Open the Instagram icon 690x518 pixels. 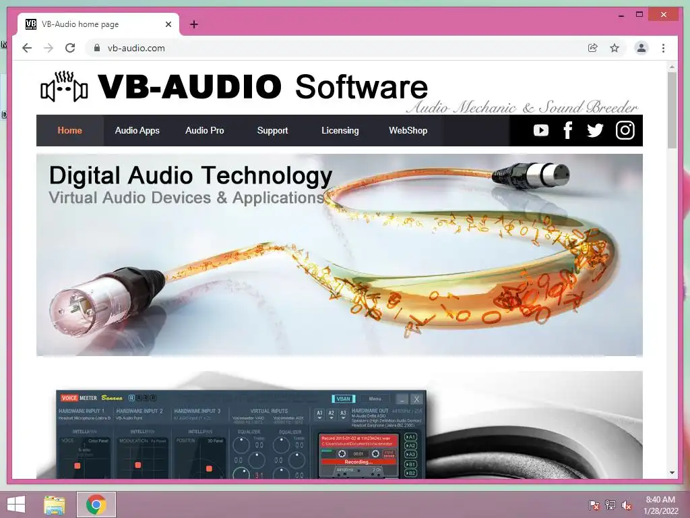coord(625,130)
